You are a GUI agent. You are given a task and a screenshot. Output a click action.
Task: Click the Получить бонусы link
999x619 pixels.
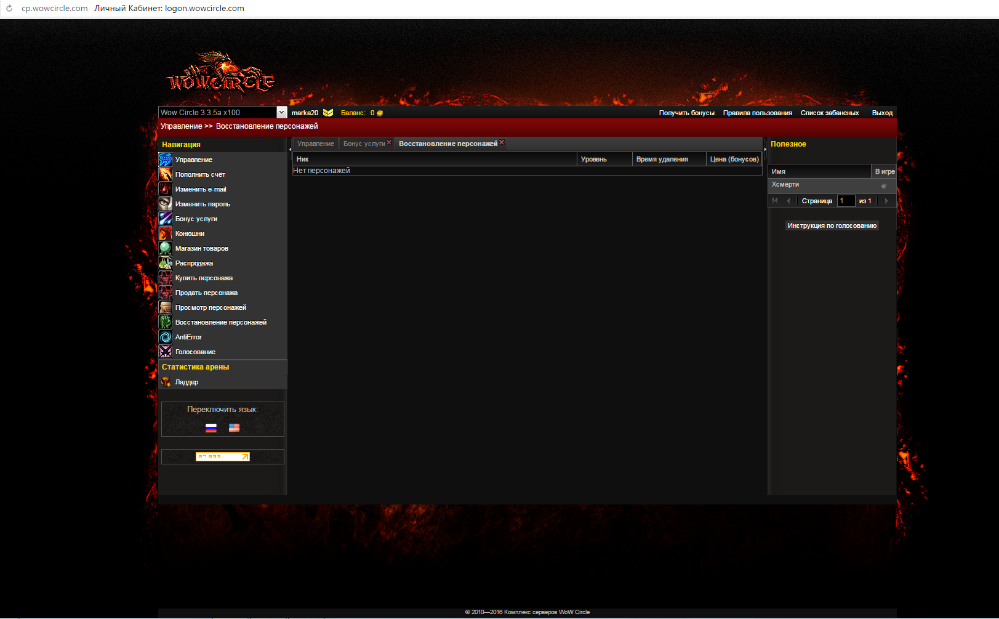(686, 113)
